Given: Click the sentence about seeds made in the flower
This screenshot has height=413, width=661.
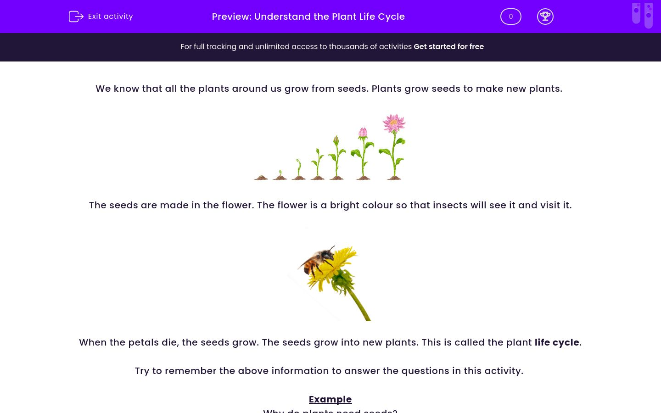Looking at the screenshot, I should (330, 205).
